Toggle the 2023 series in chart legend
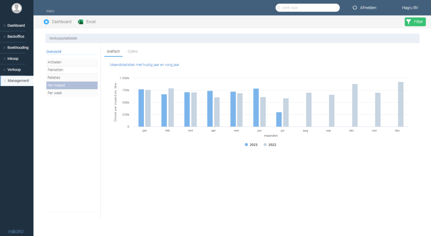 251,145
